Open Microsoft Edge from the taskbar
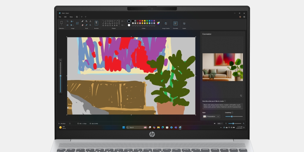This screenshot has height=152, width=304. click(x=163, y=127)
